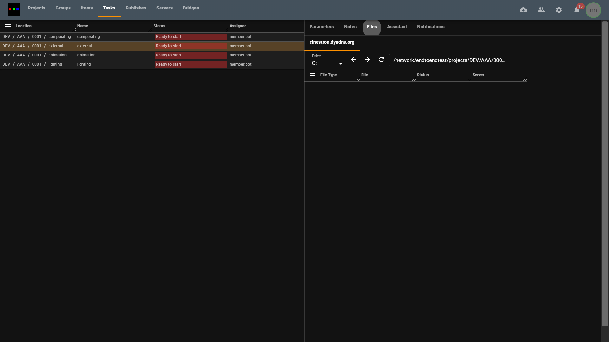Open the tasks table hamburger menu
Image resolution: width=609 pixels, height=342 pixels.
[x=8, y=26]
